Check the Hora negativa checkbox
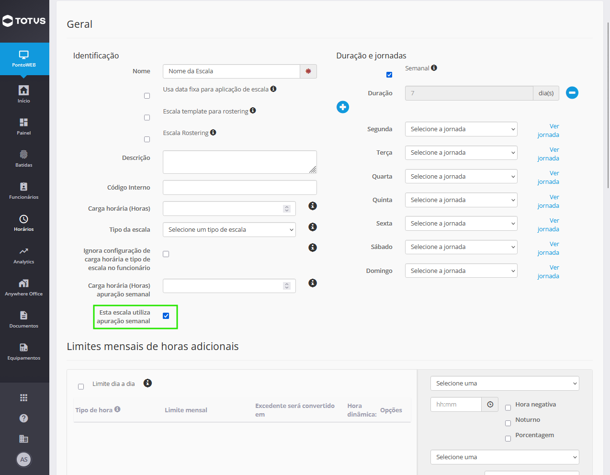610x475 pixels. point(508,408)
